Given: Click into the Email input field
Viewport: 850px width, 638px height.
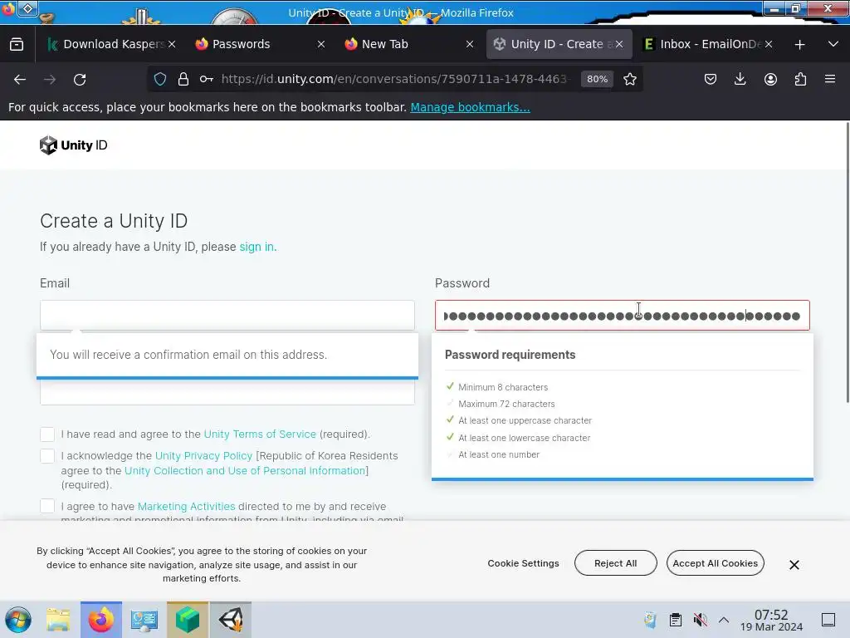Looking at the screenshot, I should [227, 315].
